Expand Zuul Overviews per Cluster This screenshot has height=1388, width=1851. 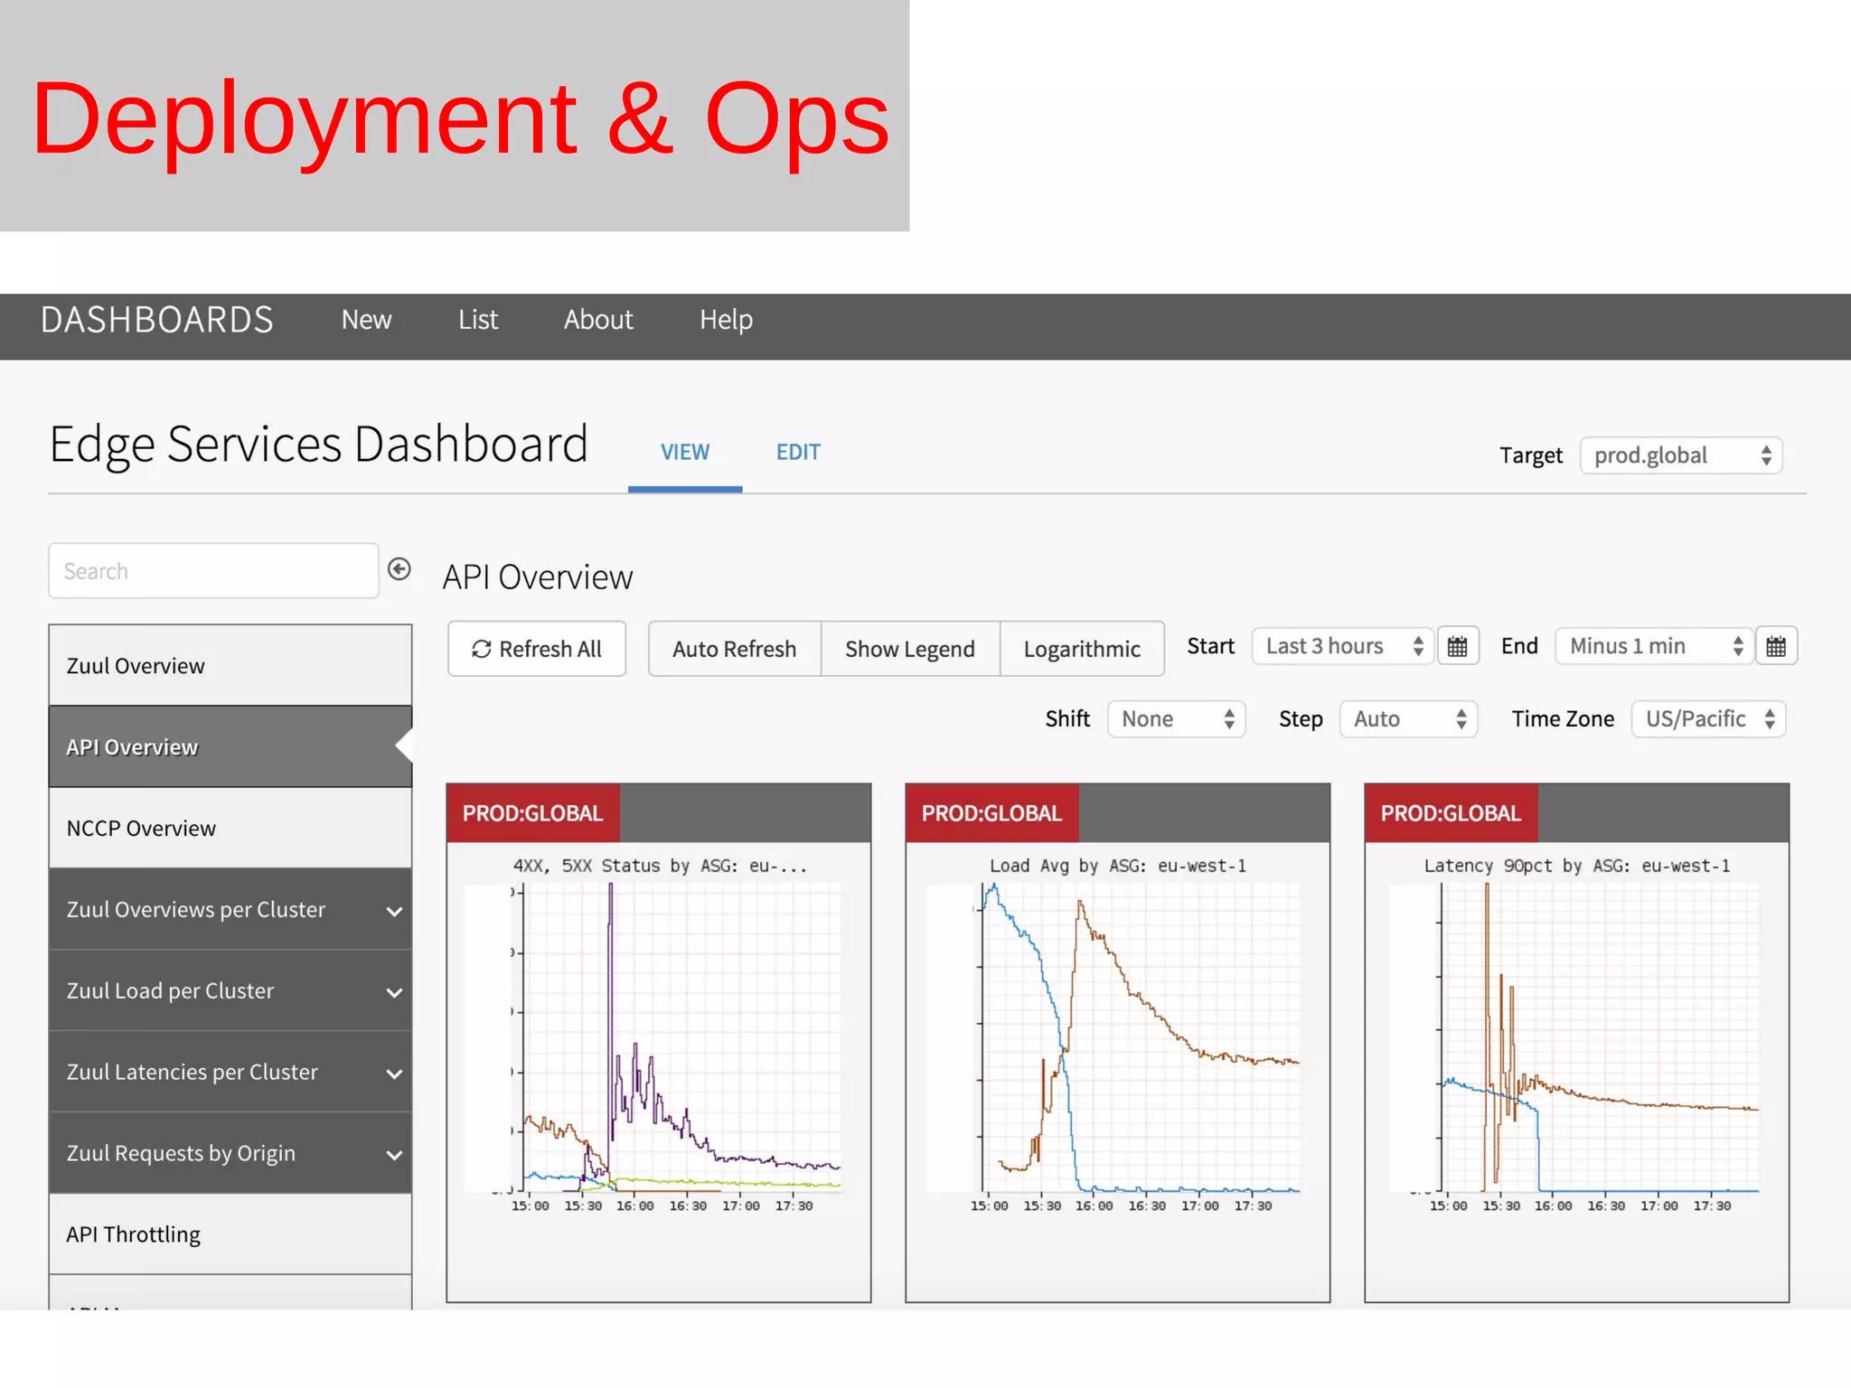[230, 909]
